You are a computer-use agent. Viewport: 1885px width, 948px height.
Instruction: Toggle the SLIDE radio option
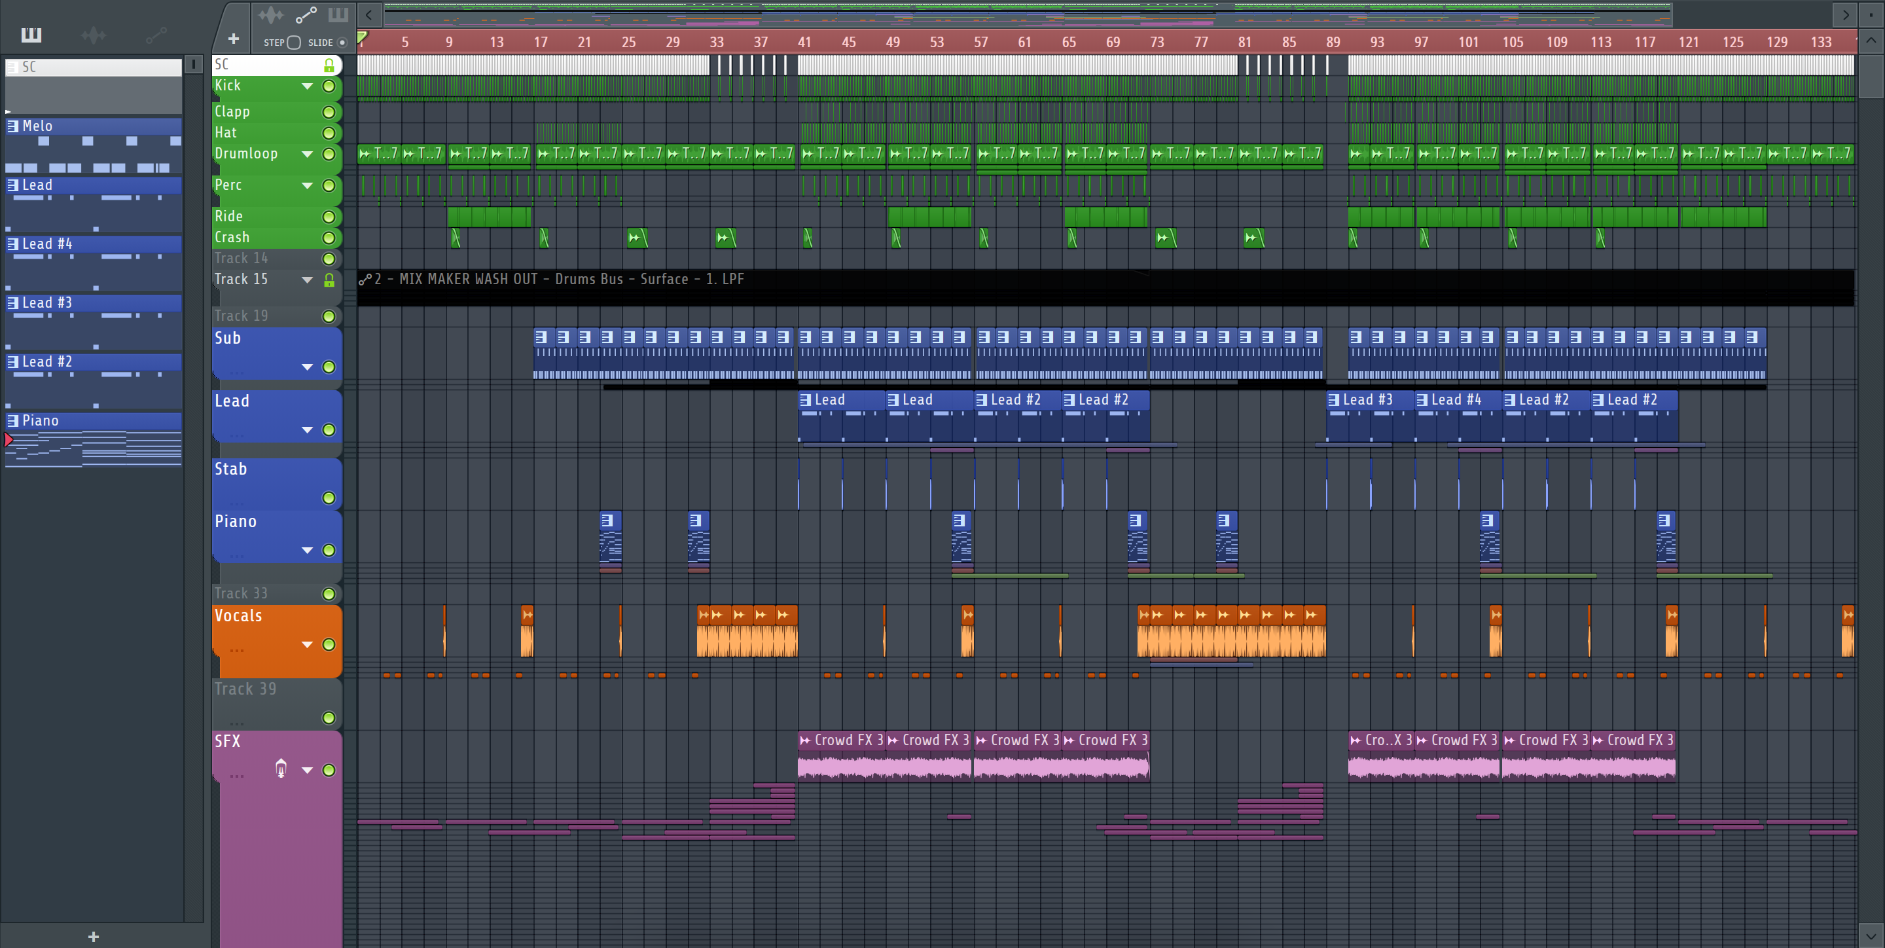342,43
